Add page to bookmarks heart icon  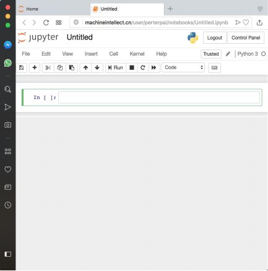246,22
